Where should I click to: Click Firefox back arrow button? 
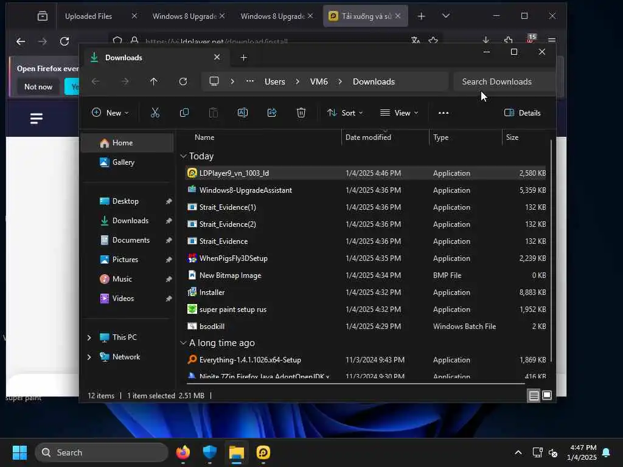[21, 41]
